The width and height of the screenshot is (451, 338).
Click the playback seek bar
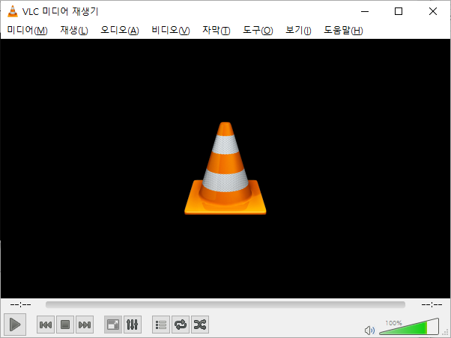coord(225,304)
